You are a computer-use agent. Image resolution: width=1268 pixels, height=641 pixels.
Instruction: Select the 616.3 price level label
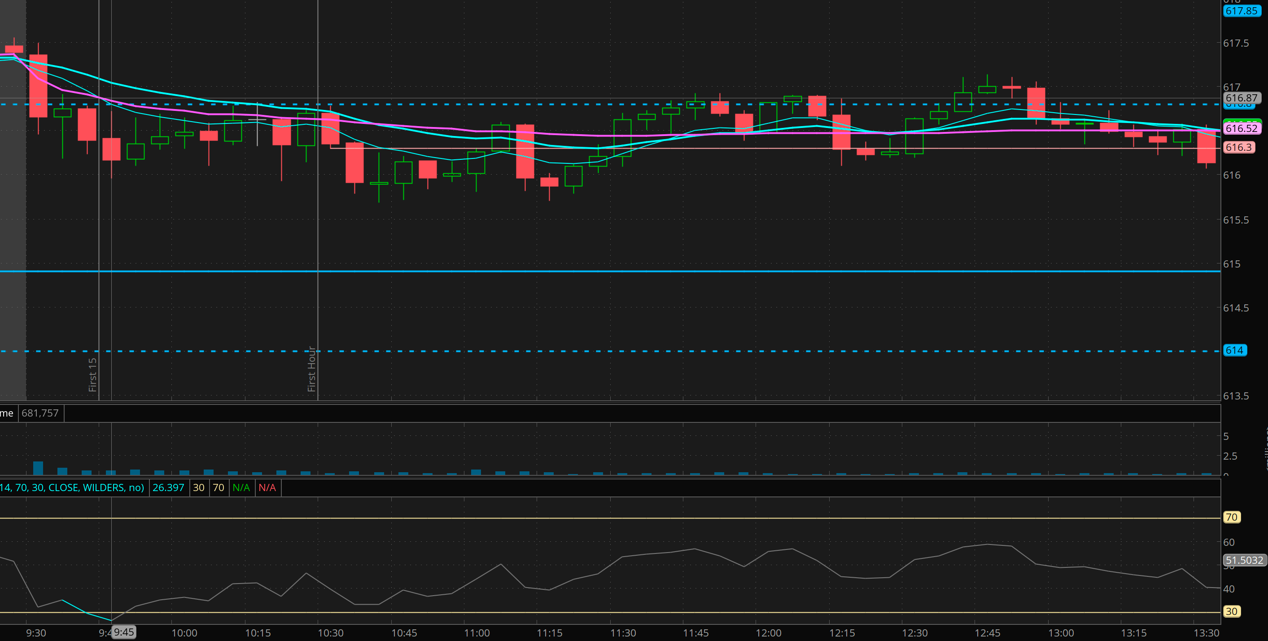tap(1238, 147)
